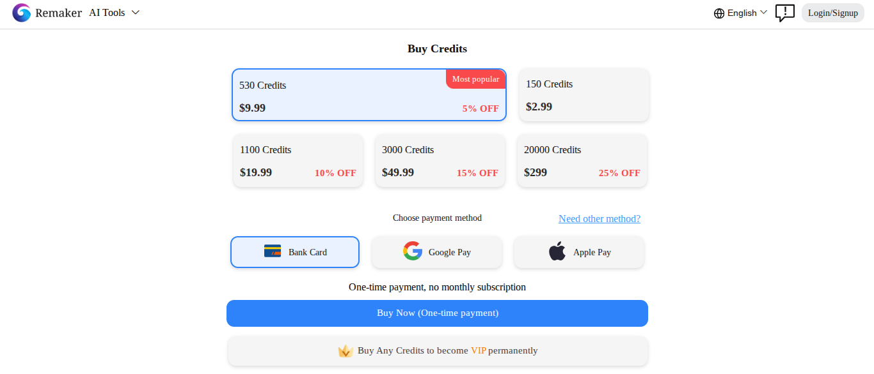Select the 150 Credits package
This screenshot has height=374, width=874.
(x=584, y=94)
